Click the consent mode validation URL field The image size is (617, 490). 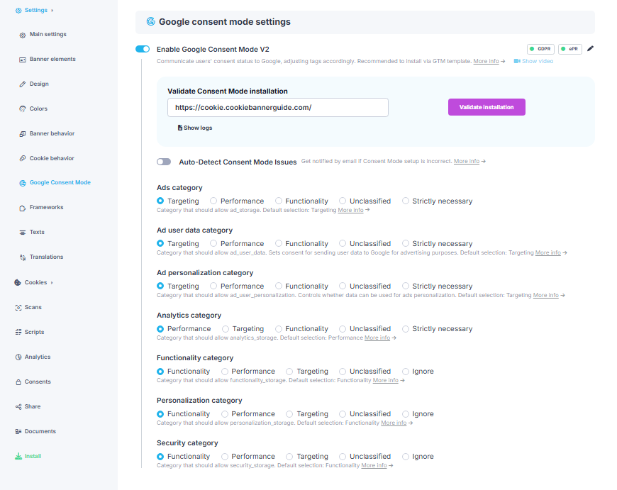[278, 108]
